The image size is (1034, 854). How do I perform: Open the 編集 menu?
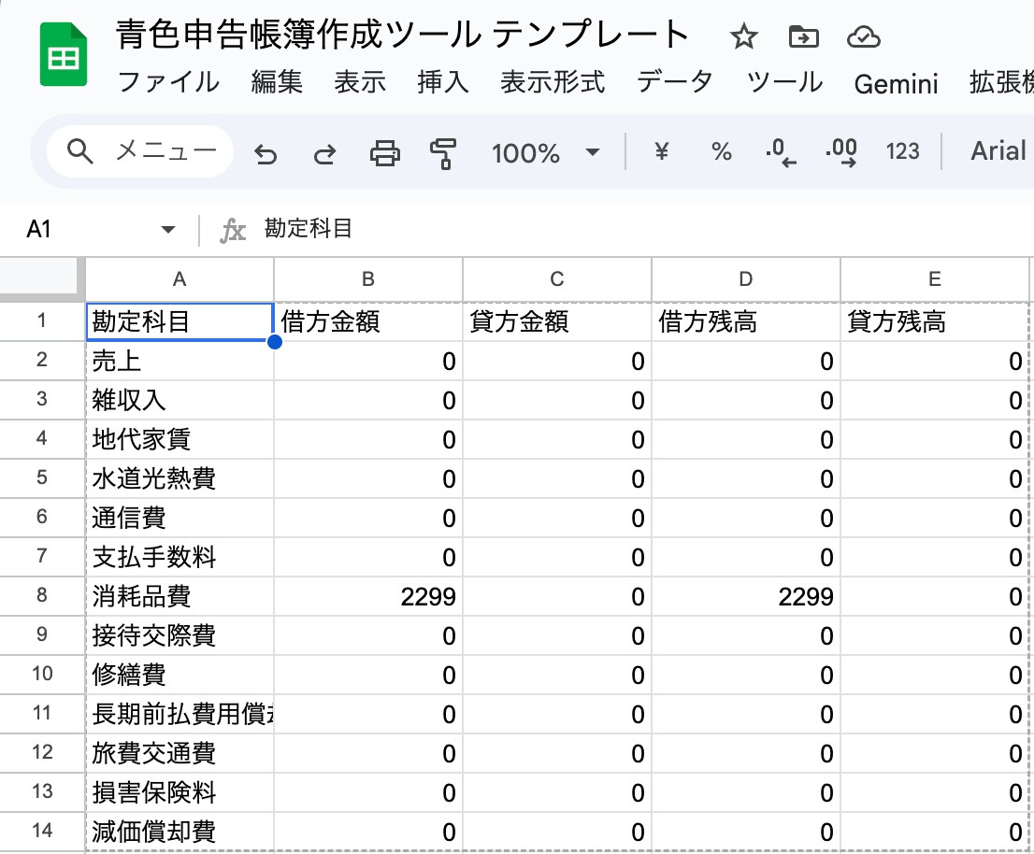click(x=277, y=82)
